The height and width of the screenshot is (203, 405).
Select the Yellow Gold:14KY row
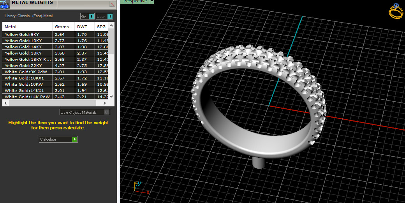[55, 47]
